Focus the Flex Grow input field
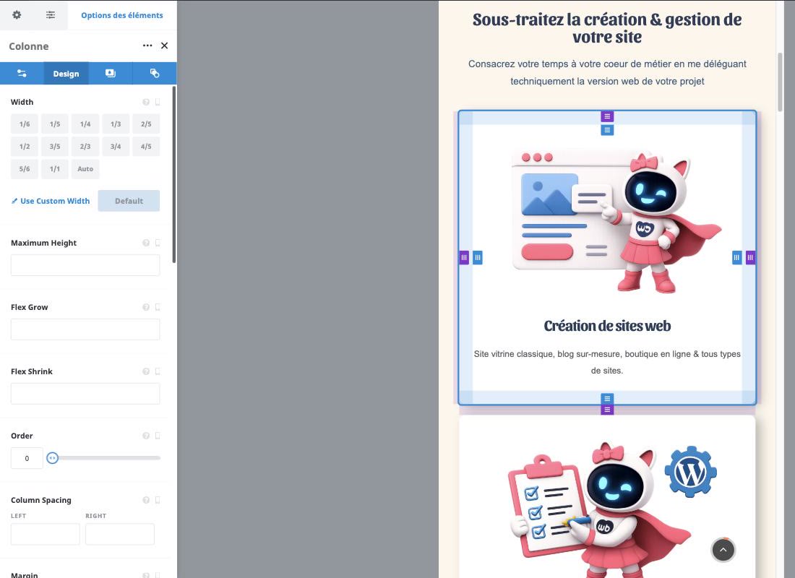 click(85, 329)
